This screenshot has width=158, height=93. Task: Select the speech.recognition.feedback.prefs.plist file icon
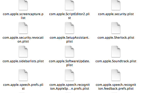(116, 75)
